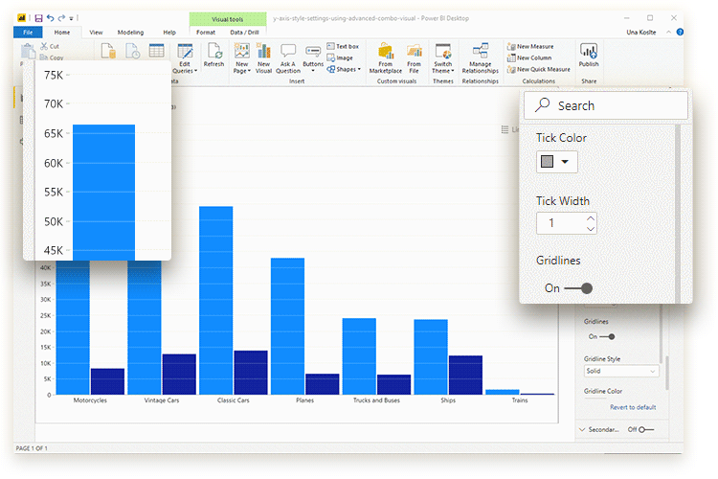
Task: Click the Cut command
Action: click(50, 46)
